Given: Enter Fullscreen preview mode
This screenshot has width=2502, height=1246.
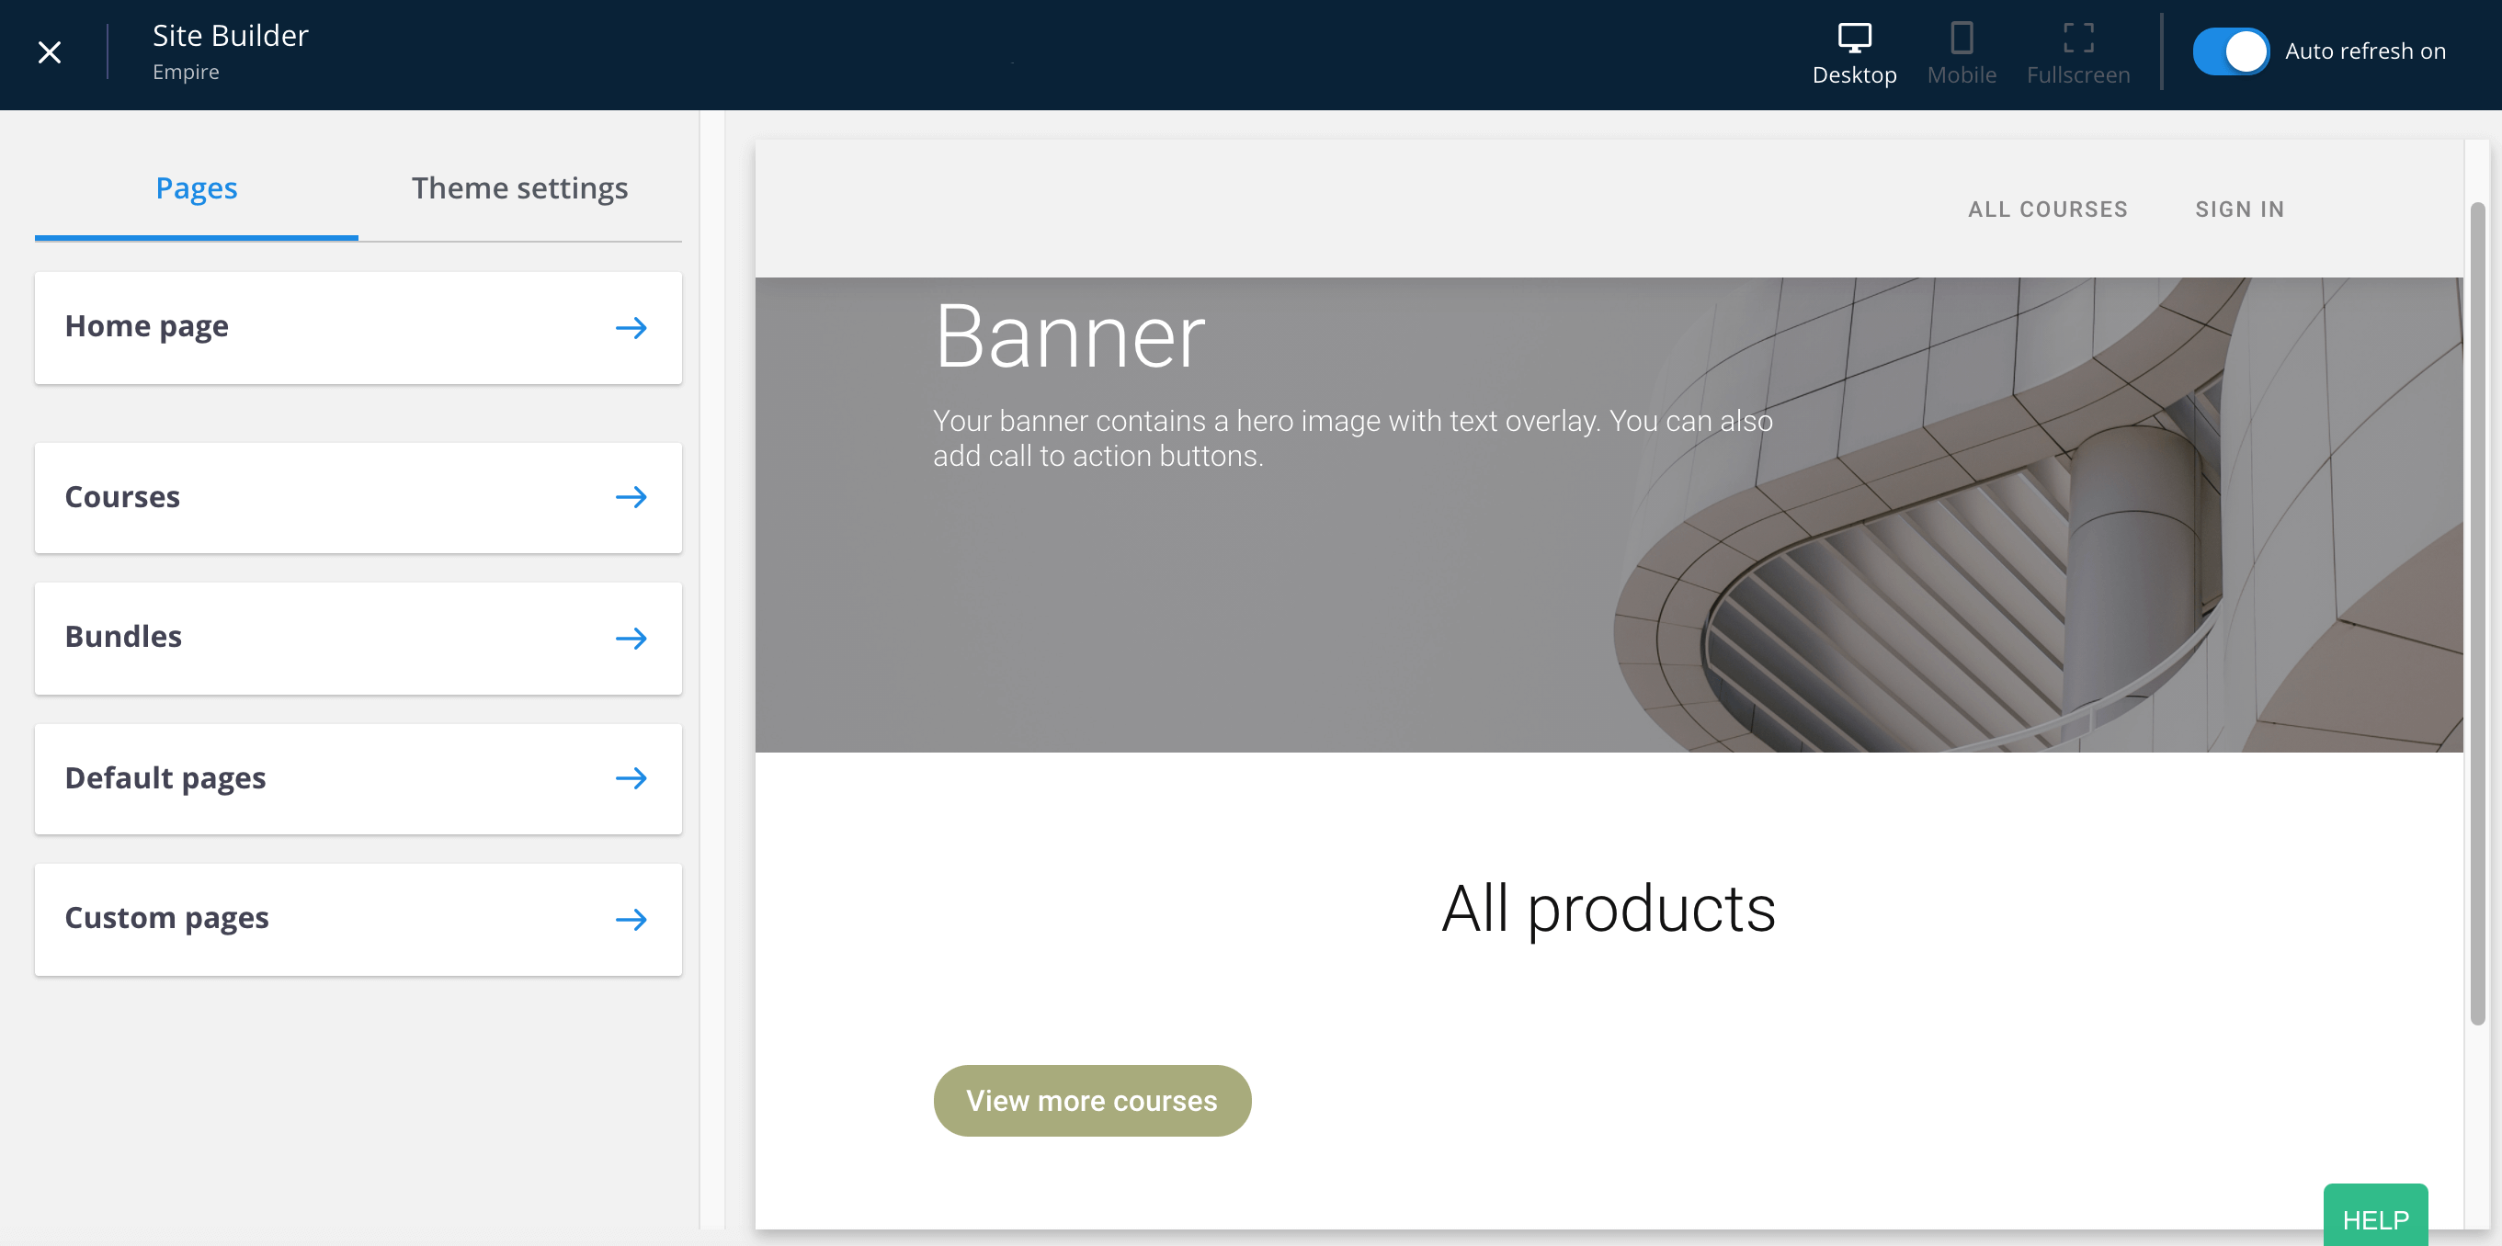Looking at the screenshot, I should point(2077,39).
